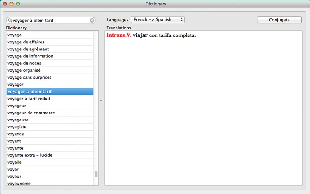Select 'voyage organisé' entry
The width and height of the screenshot is (310, 194).
point(50,71)
